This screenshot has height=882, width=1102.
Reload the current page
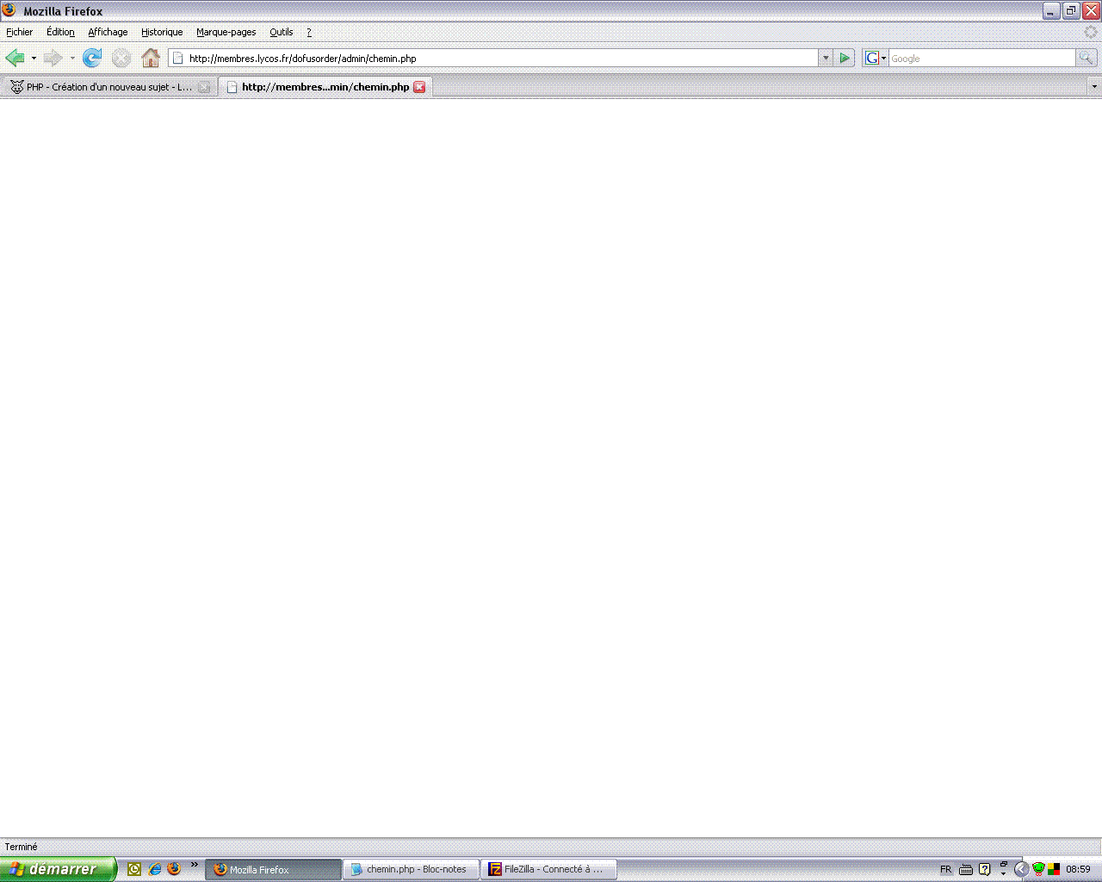(92, 58)
